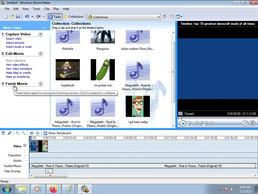The height and width of the screenshot is (194, 258).
Task: Click Import audio or music link
Action: pyautogui.click(x=19, y=47)
